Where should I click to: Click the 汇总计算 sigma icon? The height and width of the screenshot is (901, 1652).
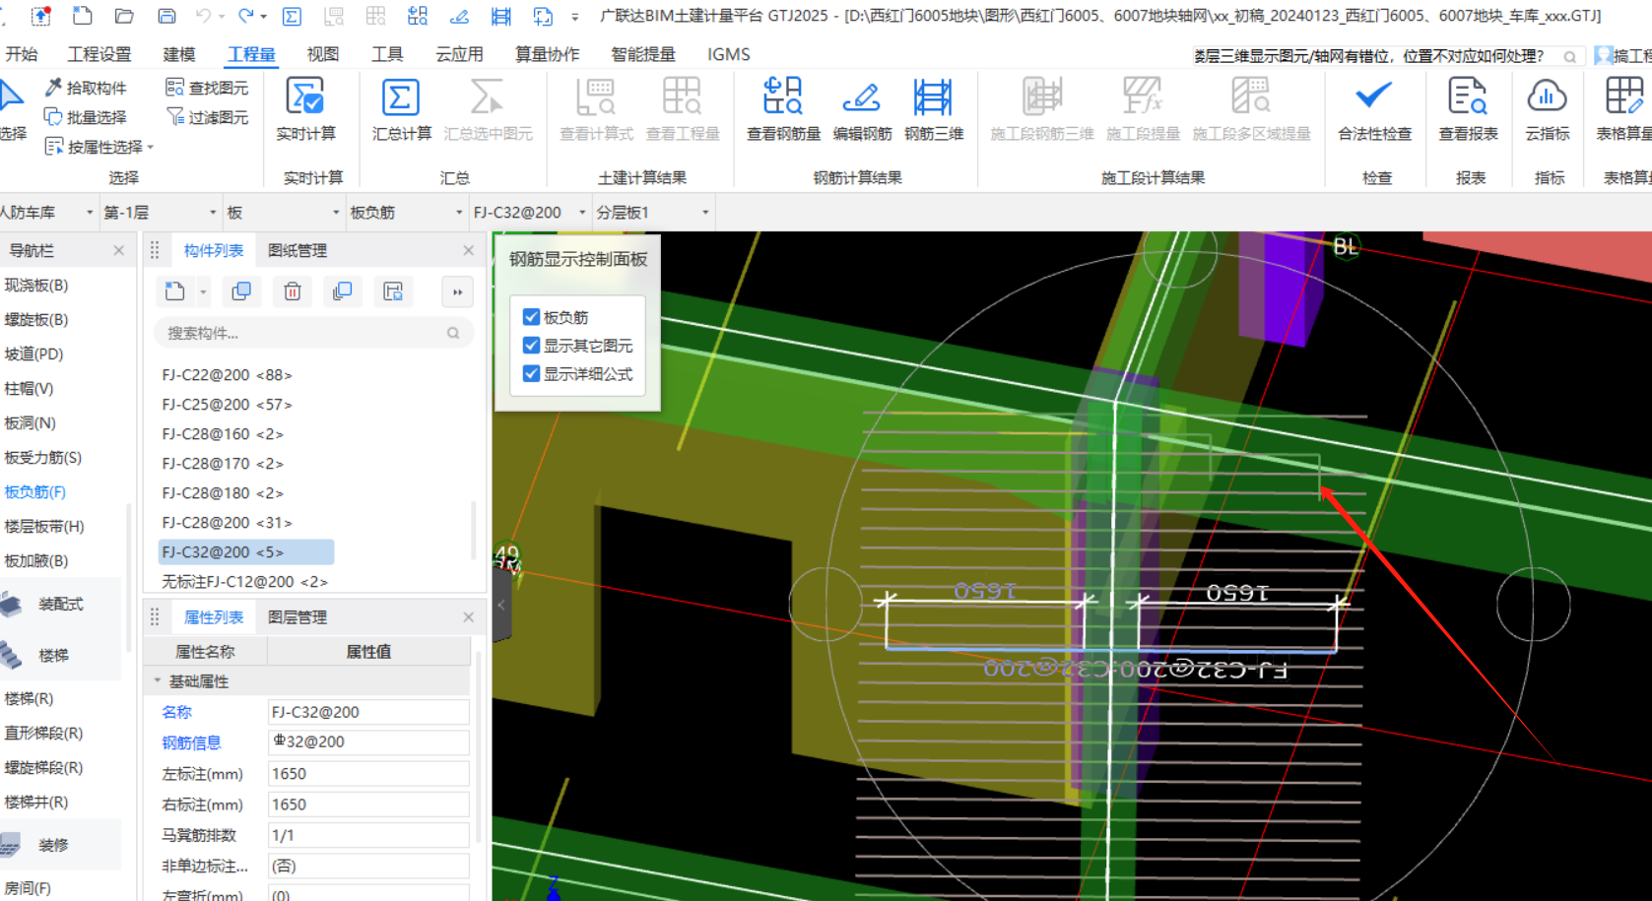point(400,97)
